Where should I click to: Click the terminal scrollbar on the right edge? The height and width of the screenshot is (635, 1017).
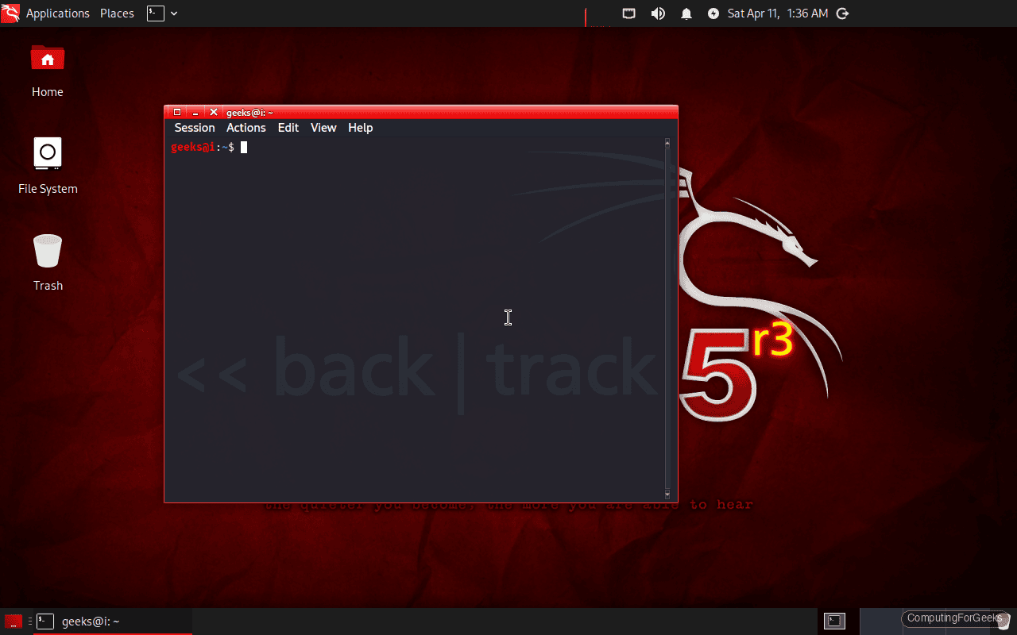667,317
